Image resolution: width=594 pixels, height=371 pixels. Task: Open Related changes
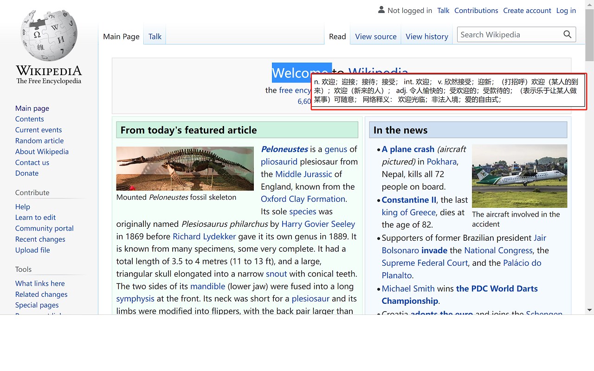(41, 294)
